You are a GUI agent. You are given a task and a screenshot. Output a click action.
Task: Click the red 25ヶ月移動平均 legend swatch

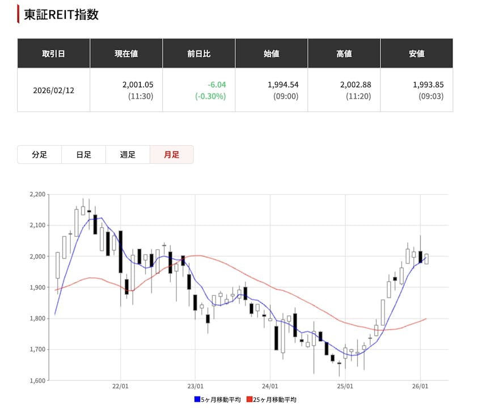click(x=249, y=399)
